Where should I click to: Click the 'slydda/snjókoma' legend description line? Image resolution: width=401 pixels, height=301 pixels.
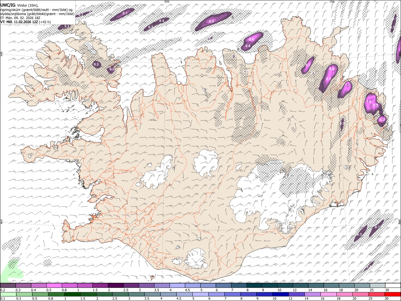pos(37,14)
